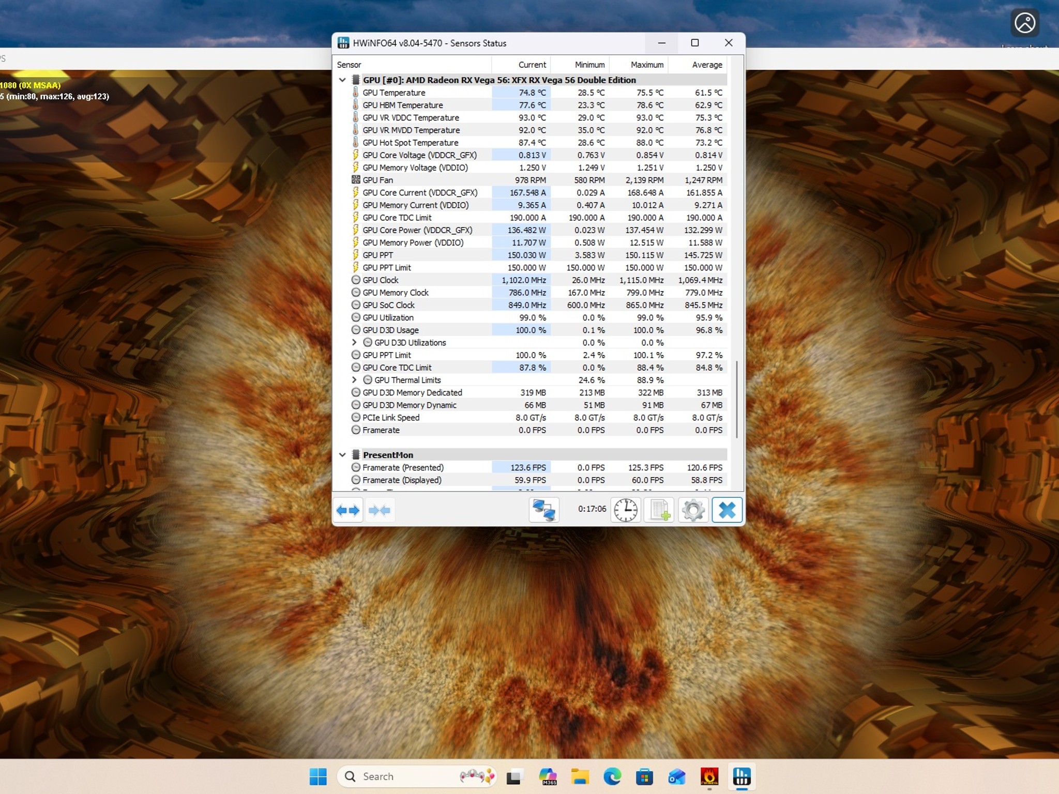
Task: Close sensors with the blue X icon
Action: 727,510
